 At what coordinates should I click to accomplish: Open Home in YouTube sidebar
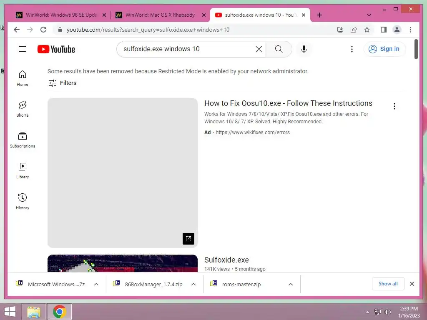pyautogui.click(x=23, y=78)
